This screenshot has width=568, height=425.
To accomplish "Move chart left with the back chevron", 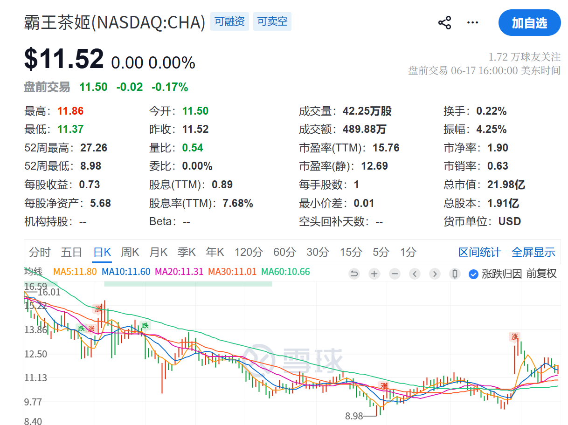I will [415, 274].
